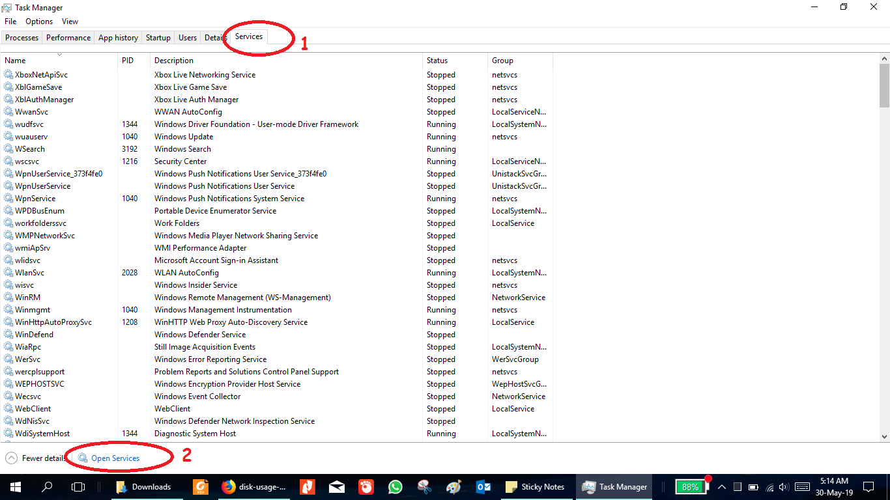Switch to Firefox disk-usage window
Viewport: 890px width, 500px height.
click(253, 487)
